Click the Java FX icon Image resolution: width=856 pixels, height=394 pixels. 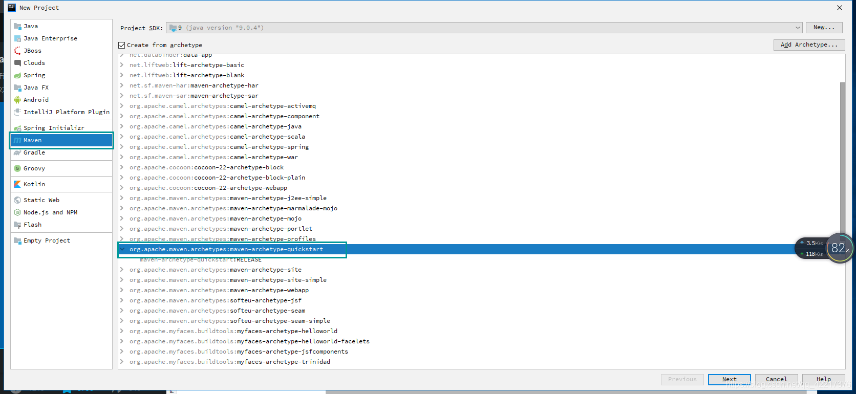[x=17, y=87]
